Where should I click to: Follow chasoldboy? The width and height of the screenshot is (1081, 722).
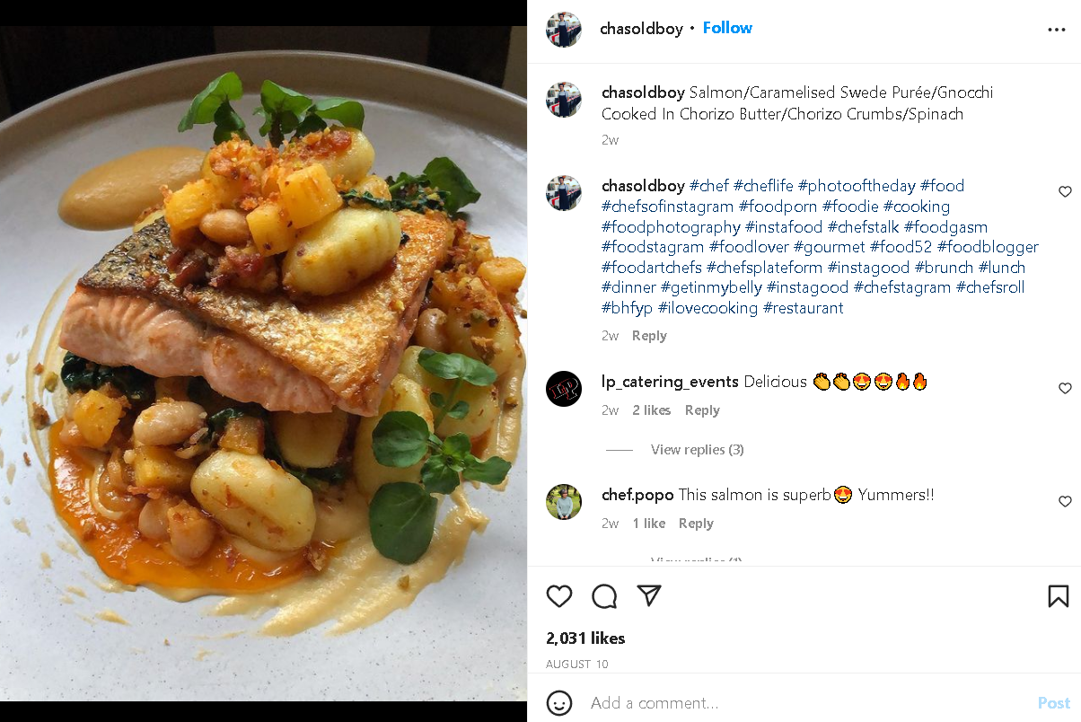pyautogui.click(x=727, y=28)
